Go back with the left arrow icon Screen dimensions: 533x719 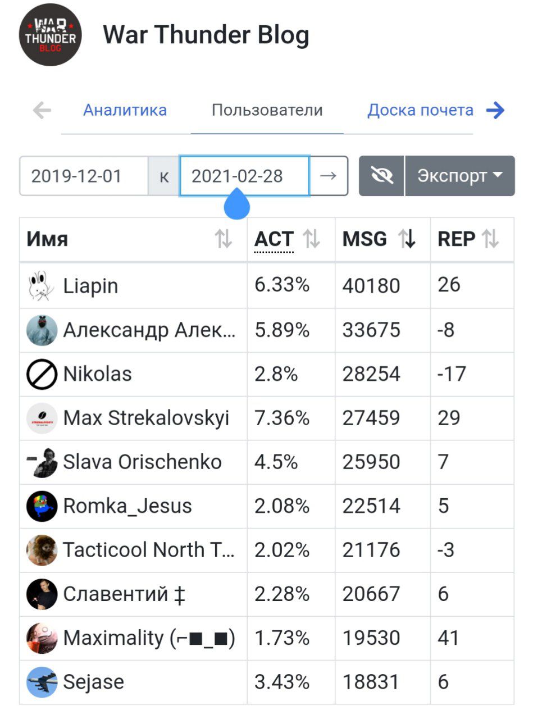(x=42, y=110)
